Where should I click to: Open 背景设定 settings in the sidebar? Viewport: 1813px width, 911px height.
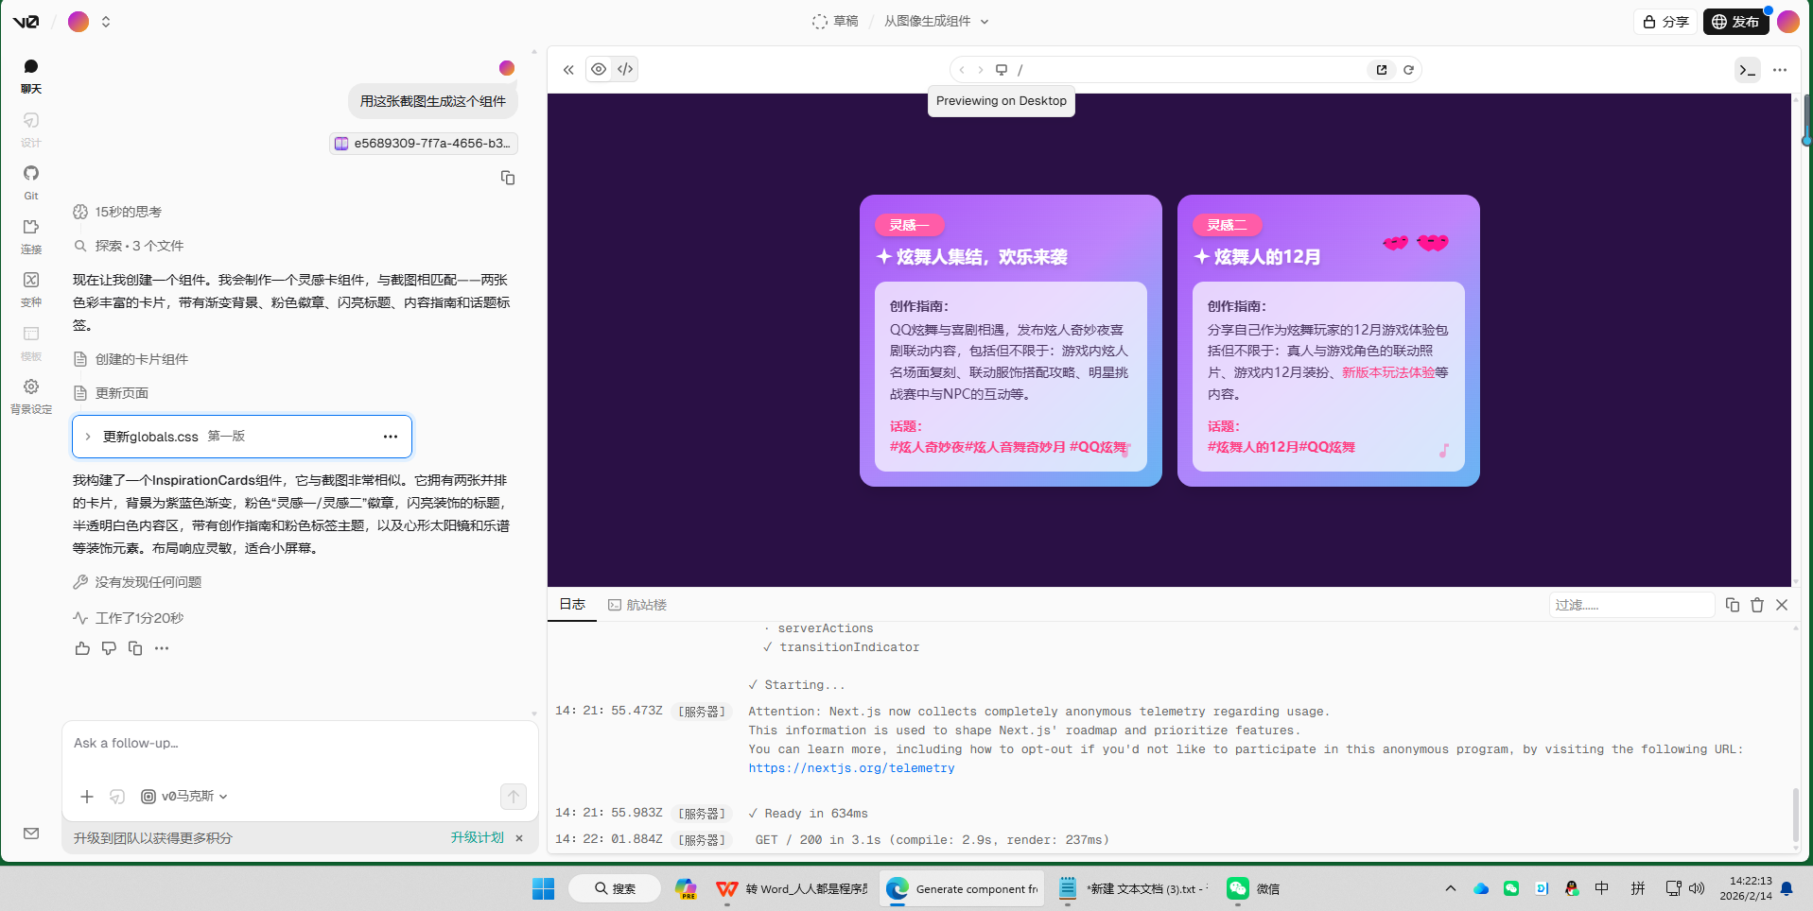point(30,392)
